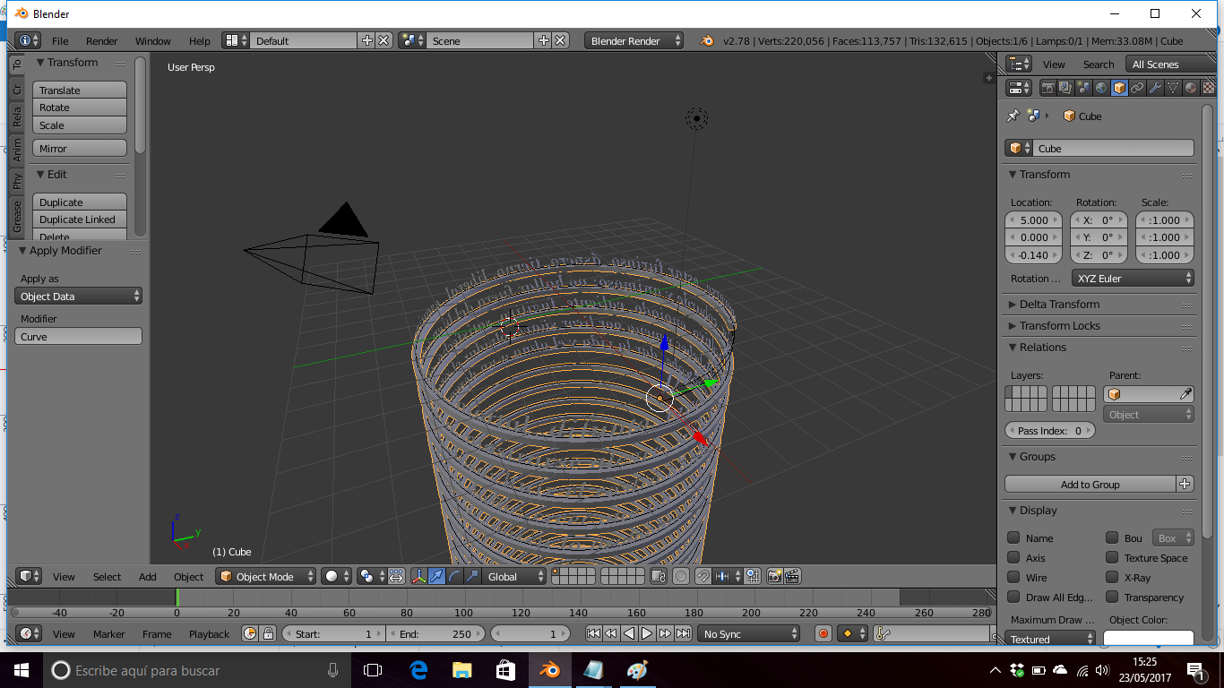The image size is (1224, 688).
Task: Select scale manipulator icon
Action: [472, 576]
